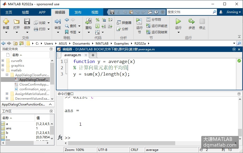This screenshot has height=153, width=243.
Task: Collapse the file details panel chevron
Action: 50,104
